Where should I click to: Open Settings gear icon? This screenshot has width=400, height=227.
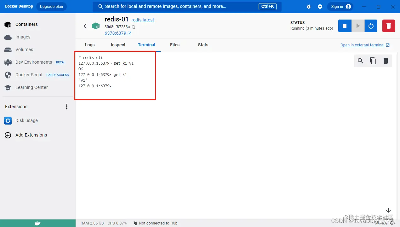pos(320,7)
